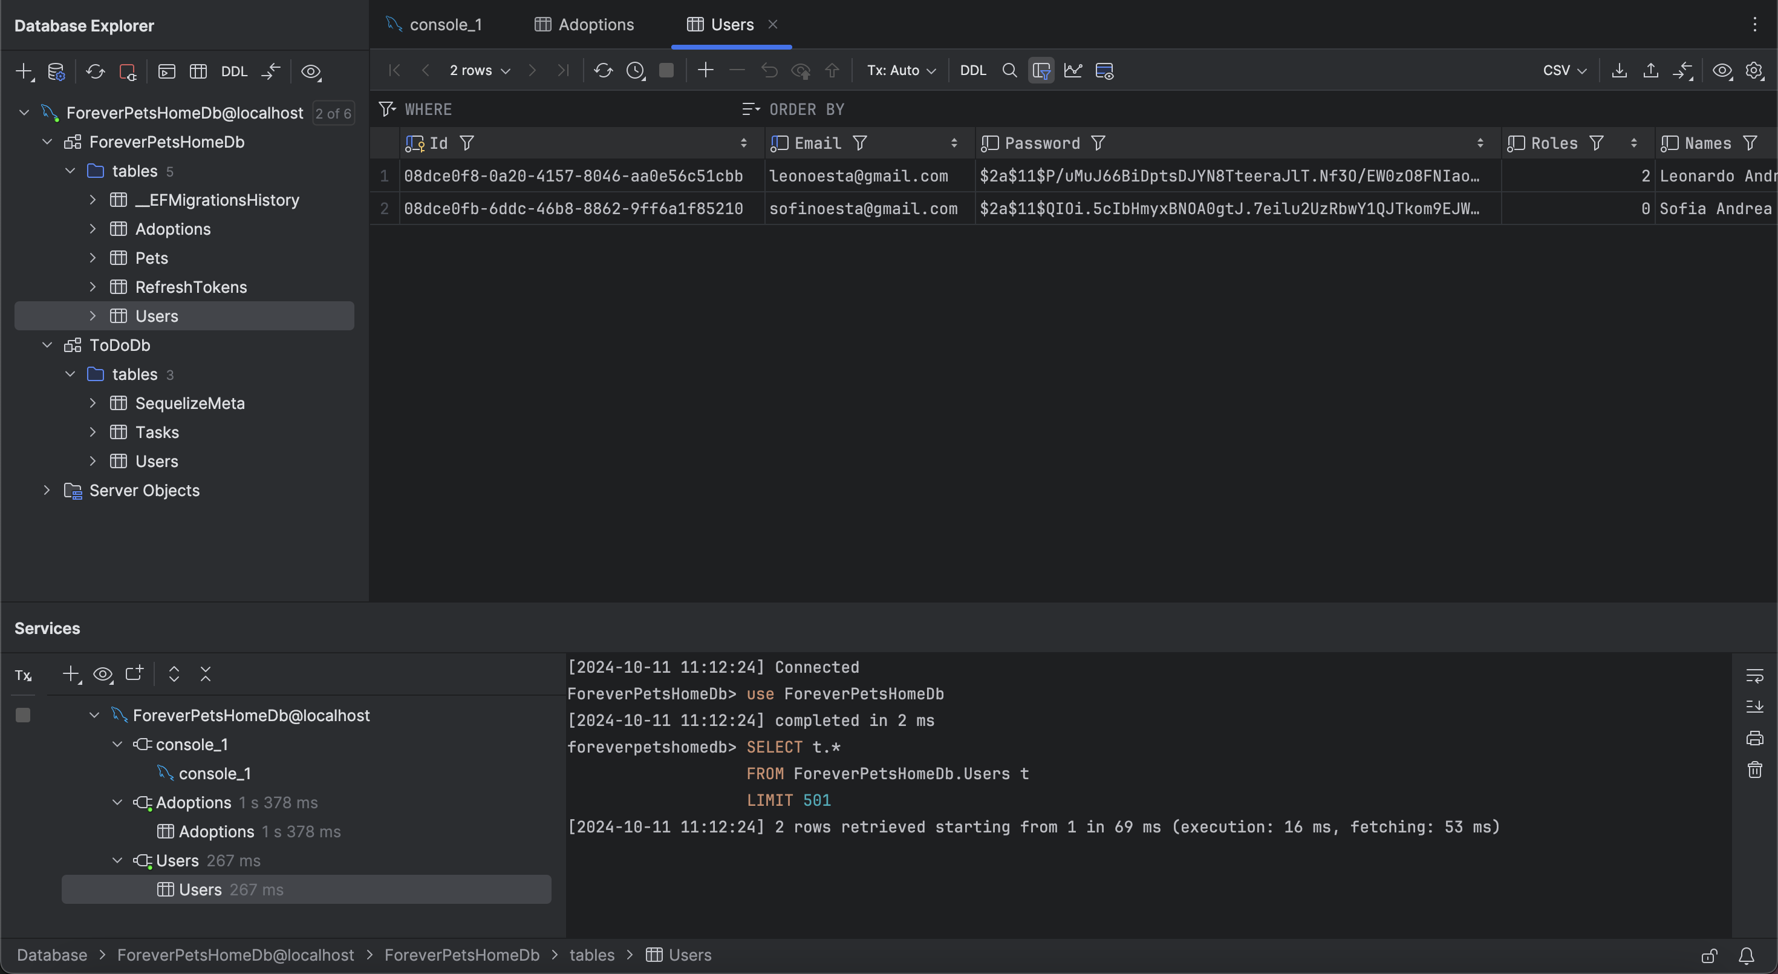Disconnect from the database
Image resolution: width=1778 pixels, height=974 pixels.
128,71
